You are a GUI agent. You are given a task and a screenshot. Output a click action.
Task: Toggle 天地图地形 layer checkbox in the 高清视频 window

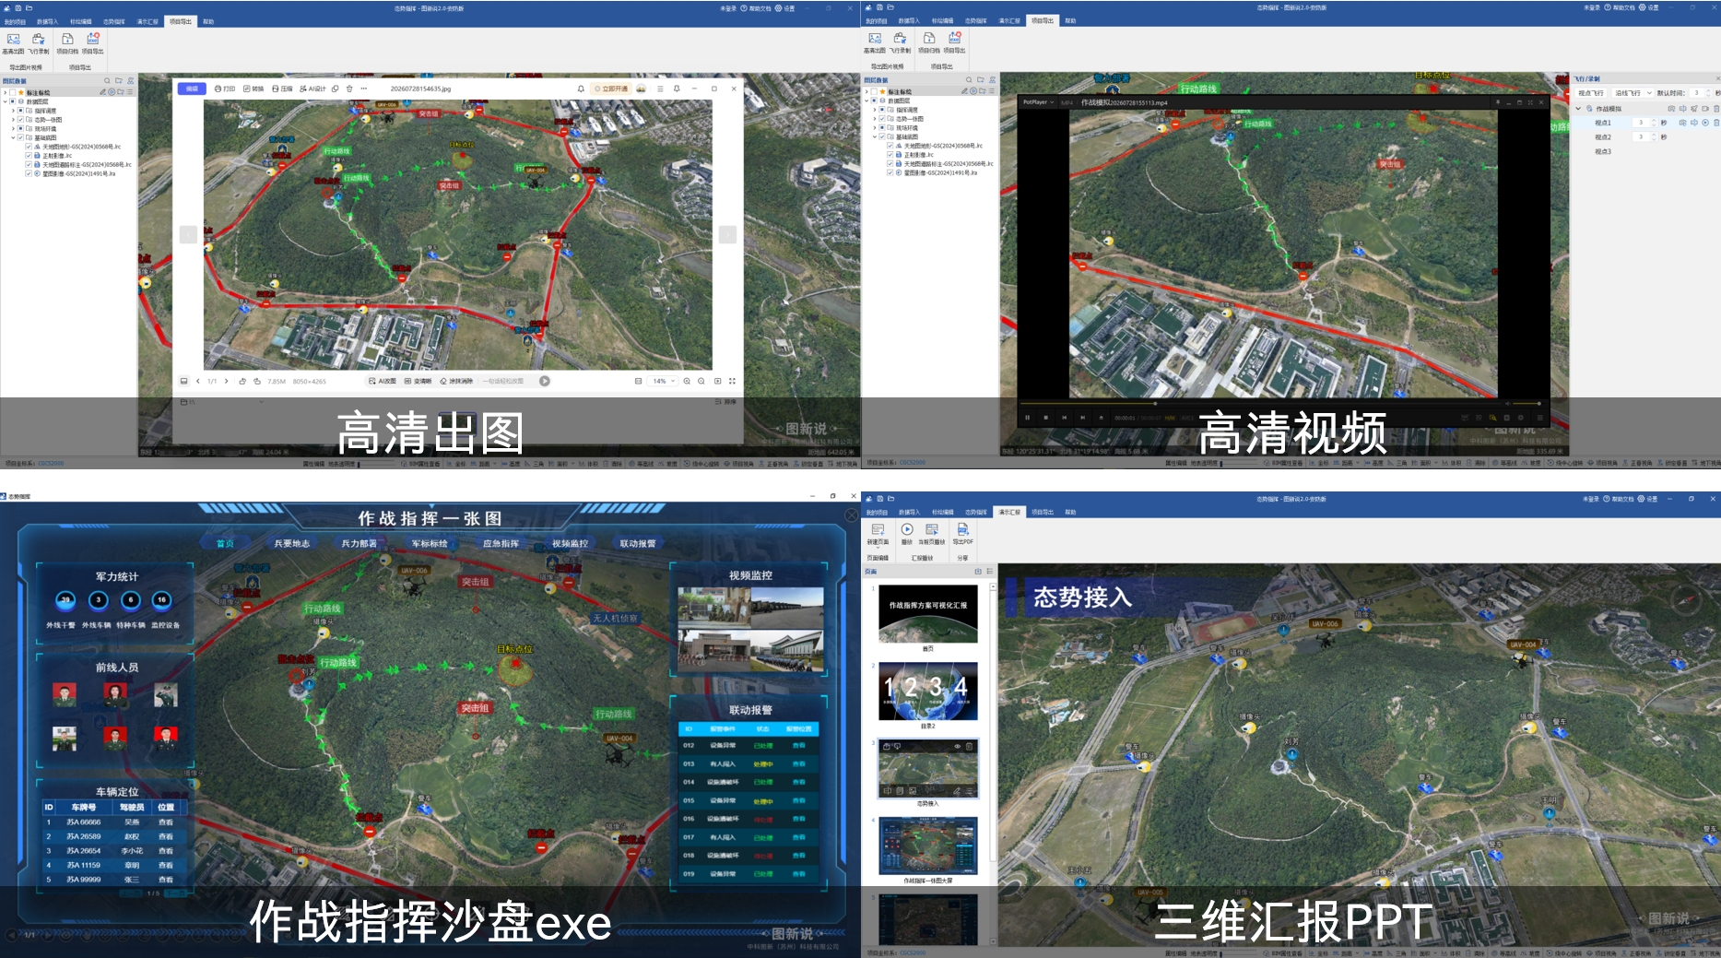tap(890, 146)
